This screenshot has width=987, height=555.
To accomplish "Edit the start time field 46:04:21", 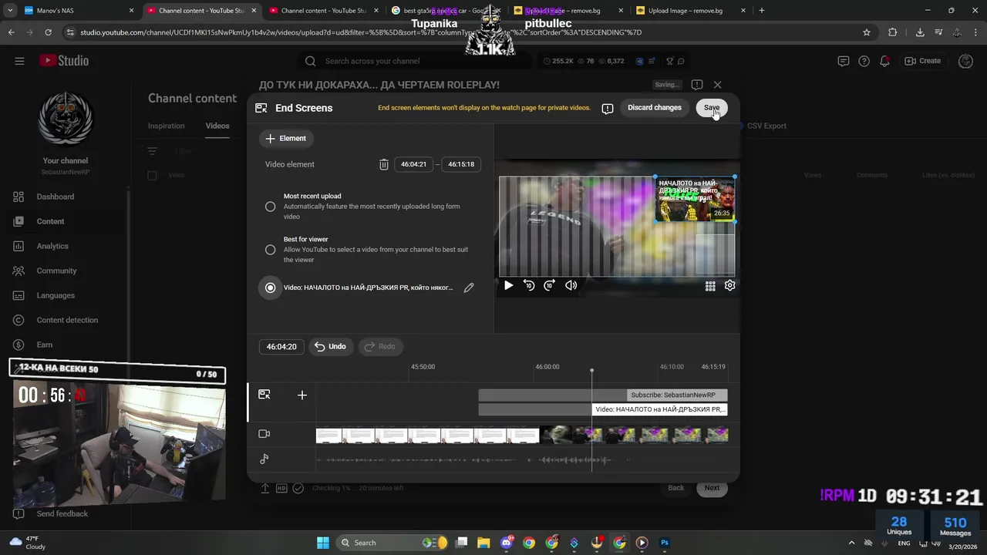I will [x=413, y=164].
